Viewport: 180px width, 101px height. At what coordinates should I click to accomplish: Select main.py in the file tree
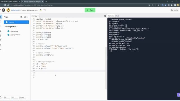click(x=16, y=22)
